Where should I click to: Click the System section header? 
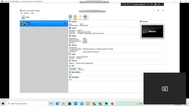[74, 28]
